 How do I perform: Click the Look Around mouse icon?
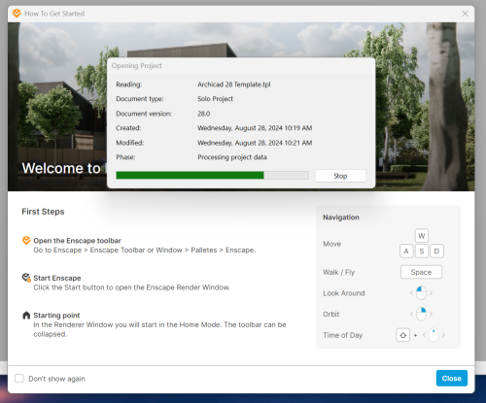click(x=421, y=293)
